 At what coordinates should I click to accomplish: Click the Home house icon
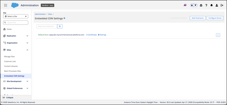coord(4,29)
